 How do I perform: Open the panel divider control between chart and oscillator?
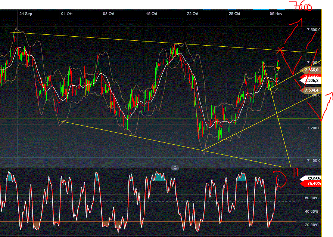click(x=174, y=167)
